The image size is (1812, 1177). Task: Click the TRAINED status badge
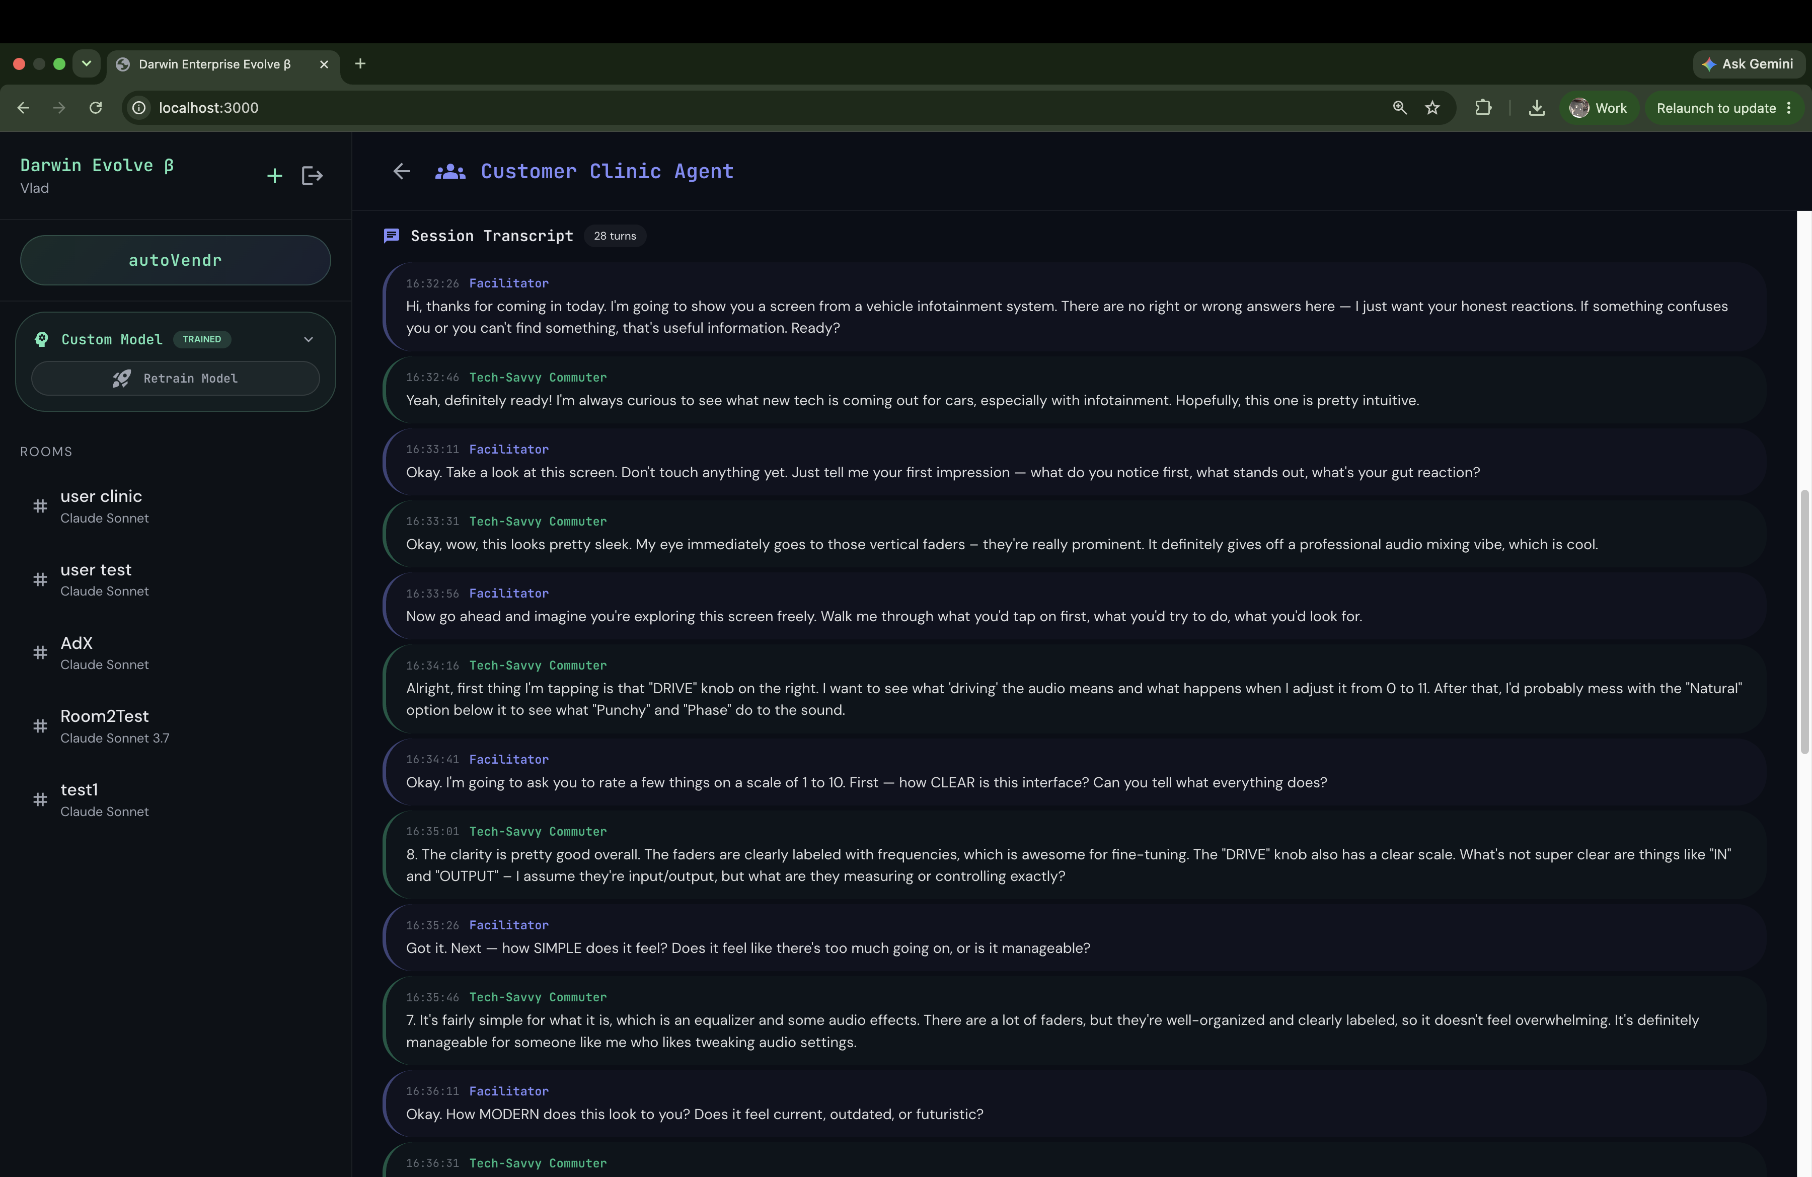202,339
